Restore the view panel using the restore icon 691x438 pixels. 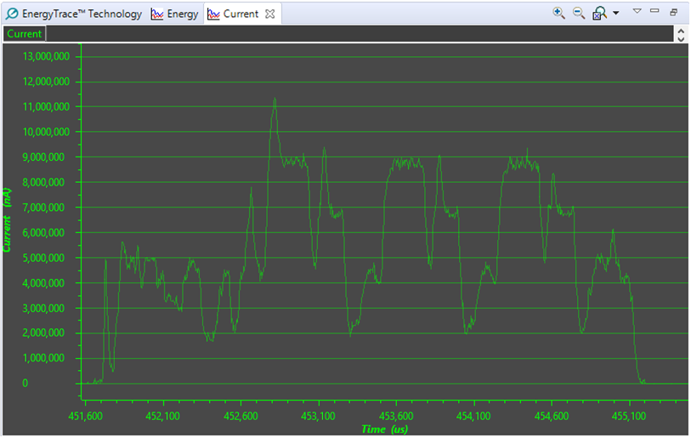[x=673, y=12]
